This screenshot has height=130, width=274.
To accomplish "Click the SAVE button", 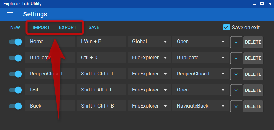I will [94, 27].
